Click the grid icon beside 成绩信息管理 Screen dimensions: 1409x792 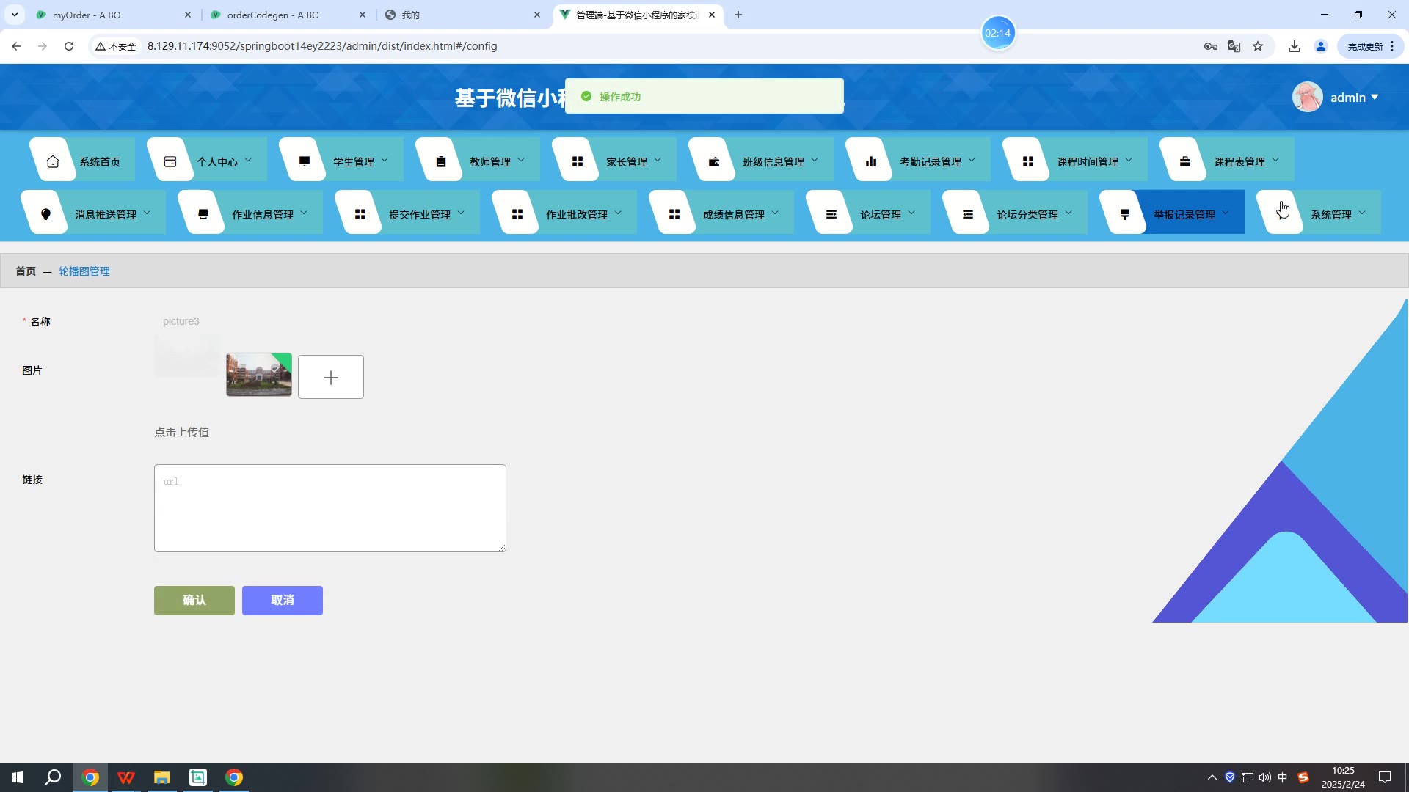674,214
